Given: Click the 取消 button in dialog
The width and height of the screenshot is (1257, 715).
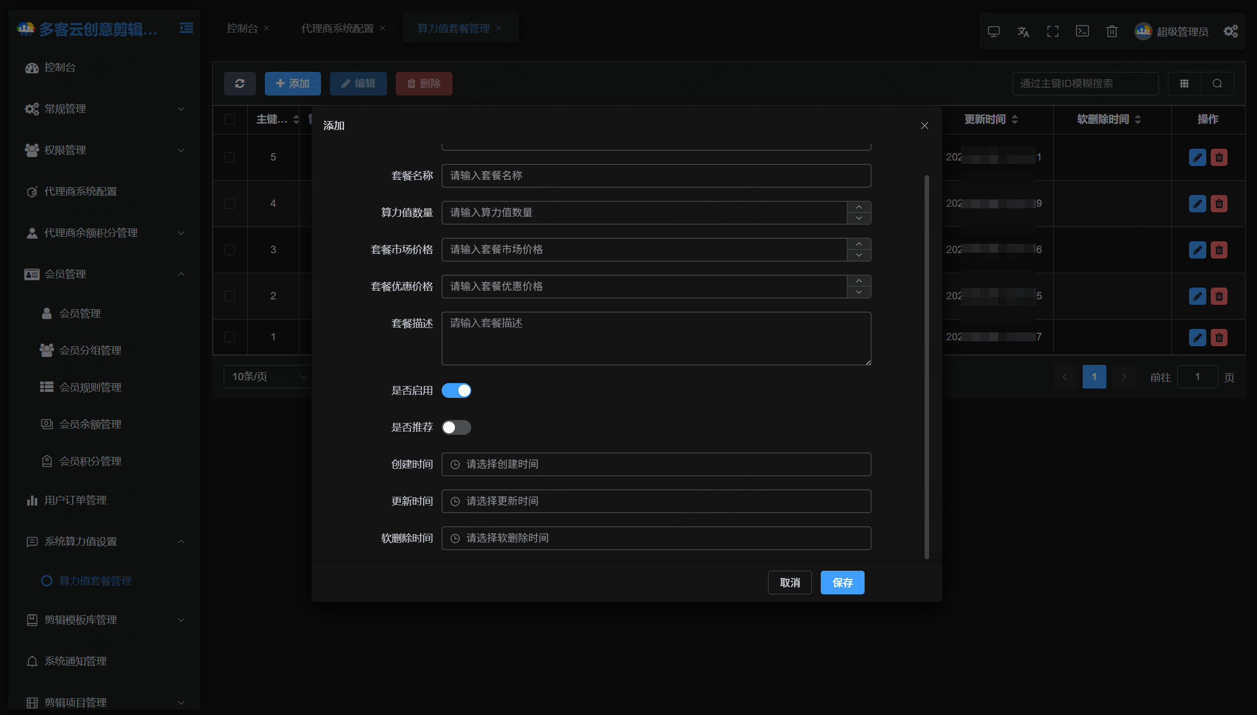Looking at the screenshot, I should (790, 583).
